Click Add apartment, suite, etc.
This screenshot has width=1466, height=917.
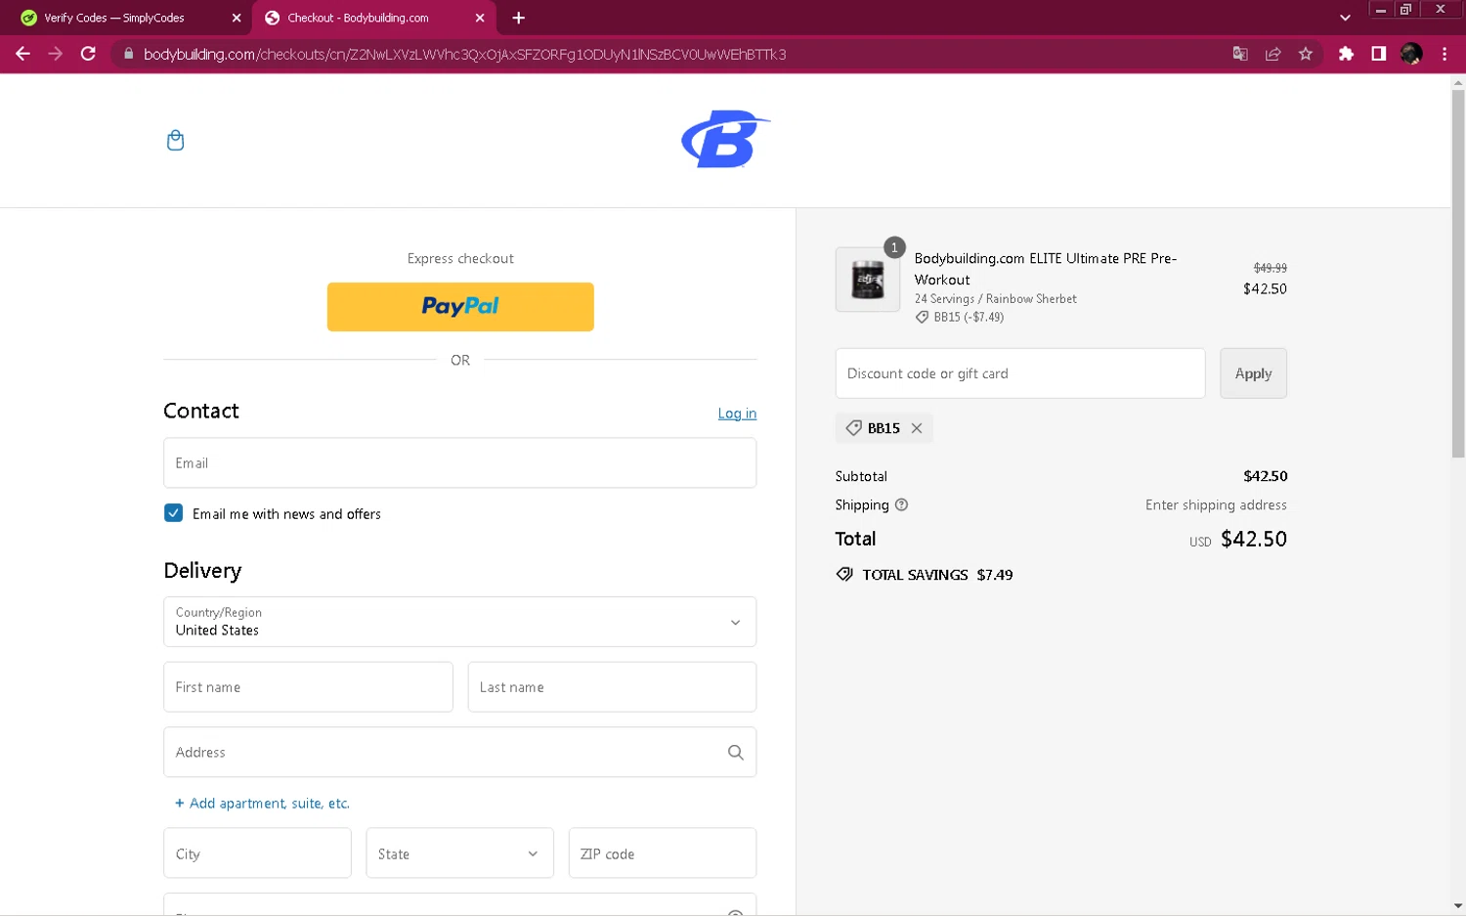[262, 804]
